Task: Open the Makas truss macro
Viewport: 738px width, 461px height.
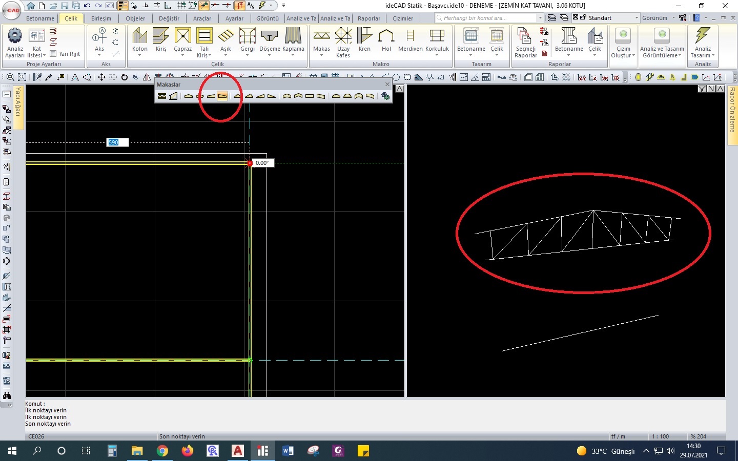Action: tap(321, 42)
